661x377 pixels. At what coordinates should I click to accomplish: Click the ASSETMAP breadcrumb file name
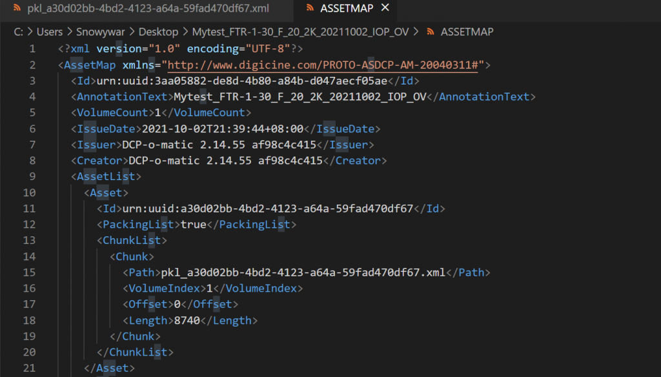tap(467, 32)
